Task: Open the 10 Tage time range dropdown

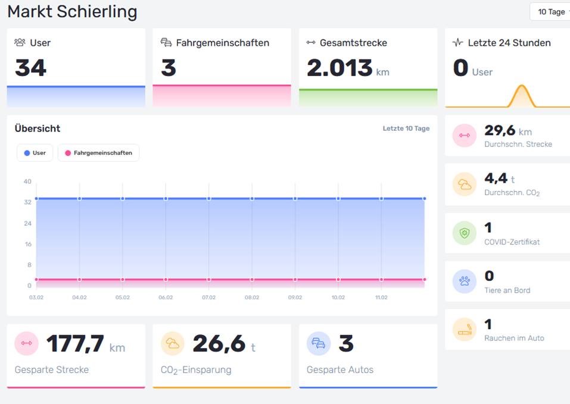Action: pyautogui.click(x=550, y=12)
